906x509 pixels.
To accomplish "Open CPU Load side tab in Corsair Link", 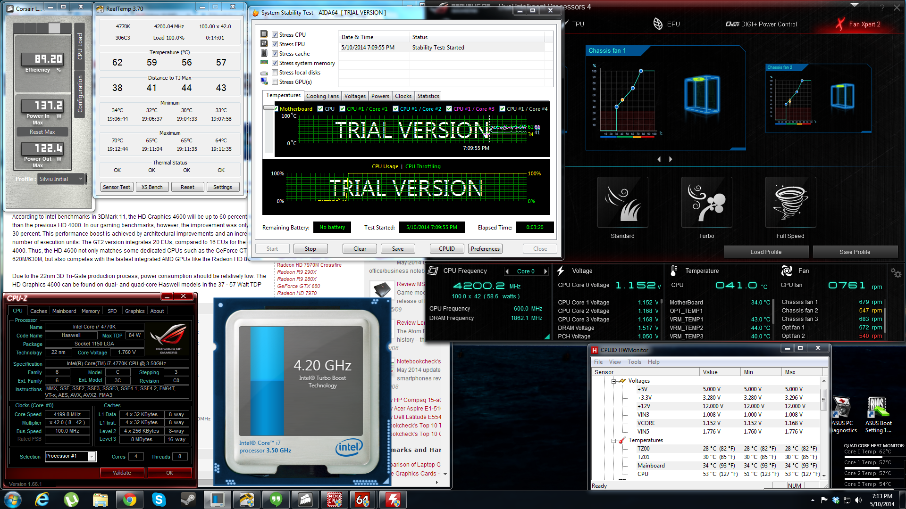I will [x=80, y=46].
